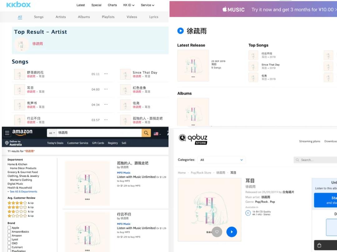Screen dimensions: 337x252
Task: Enable the AmazonBasics brand filter
Action: coord(9,232)
